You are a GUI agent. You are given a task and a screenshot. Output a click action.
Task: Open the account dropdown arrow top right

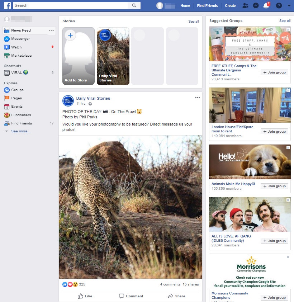pyautogui.click(x=289, y=5)
